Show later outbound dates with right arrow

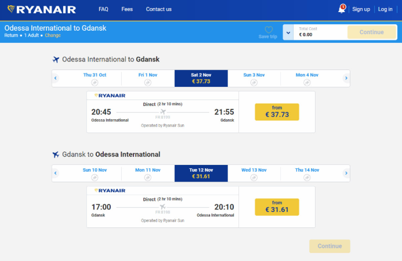346,78
